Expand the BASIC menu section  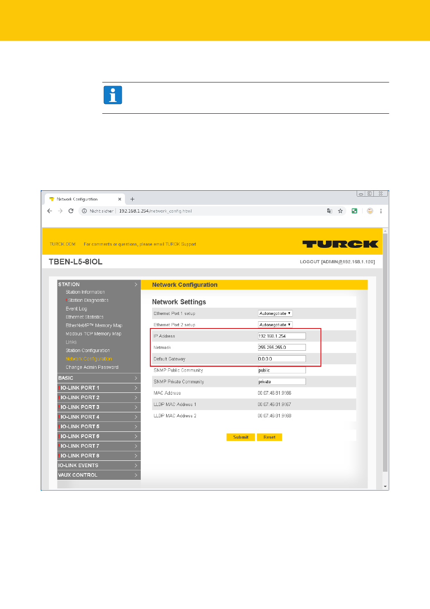99,378
